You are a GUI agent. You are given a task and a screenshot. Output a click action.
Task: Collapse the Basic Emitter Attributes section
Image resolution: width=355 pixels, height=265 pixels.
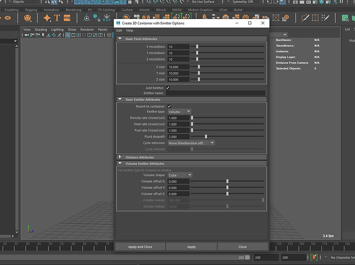(x=120, y=99)
